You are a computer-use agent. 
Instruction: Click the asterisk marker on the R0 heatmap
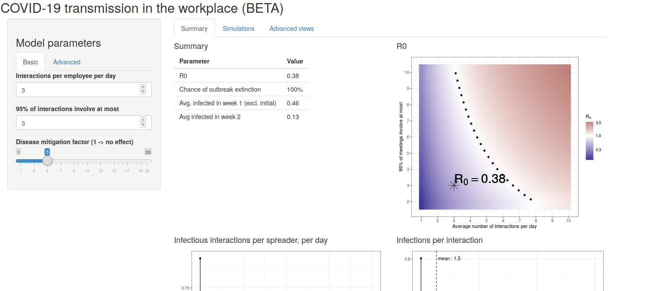(454, 186)
